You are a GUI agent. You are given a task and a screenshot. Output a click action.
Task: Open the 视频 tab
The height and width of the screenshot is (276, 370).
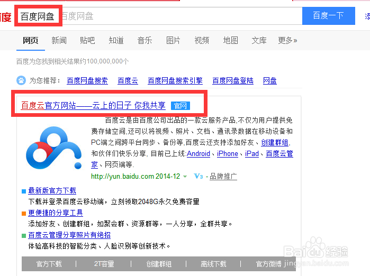pos(202,41)
